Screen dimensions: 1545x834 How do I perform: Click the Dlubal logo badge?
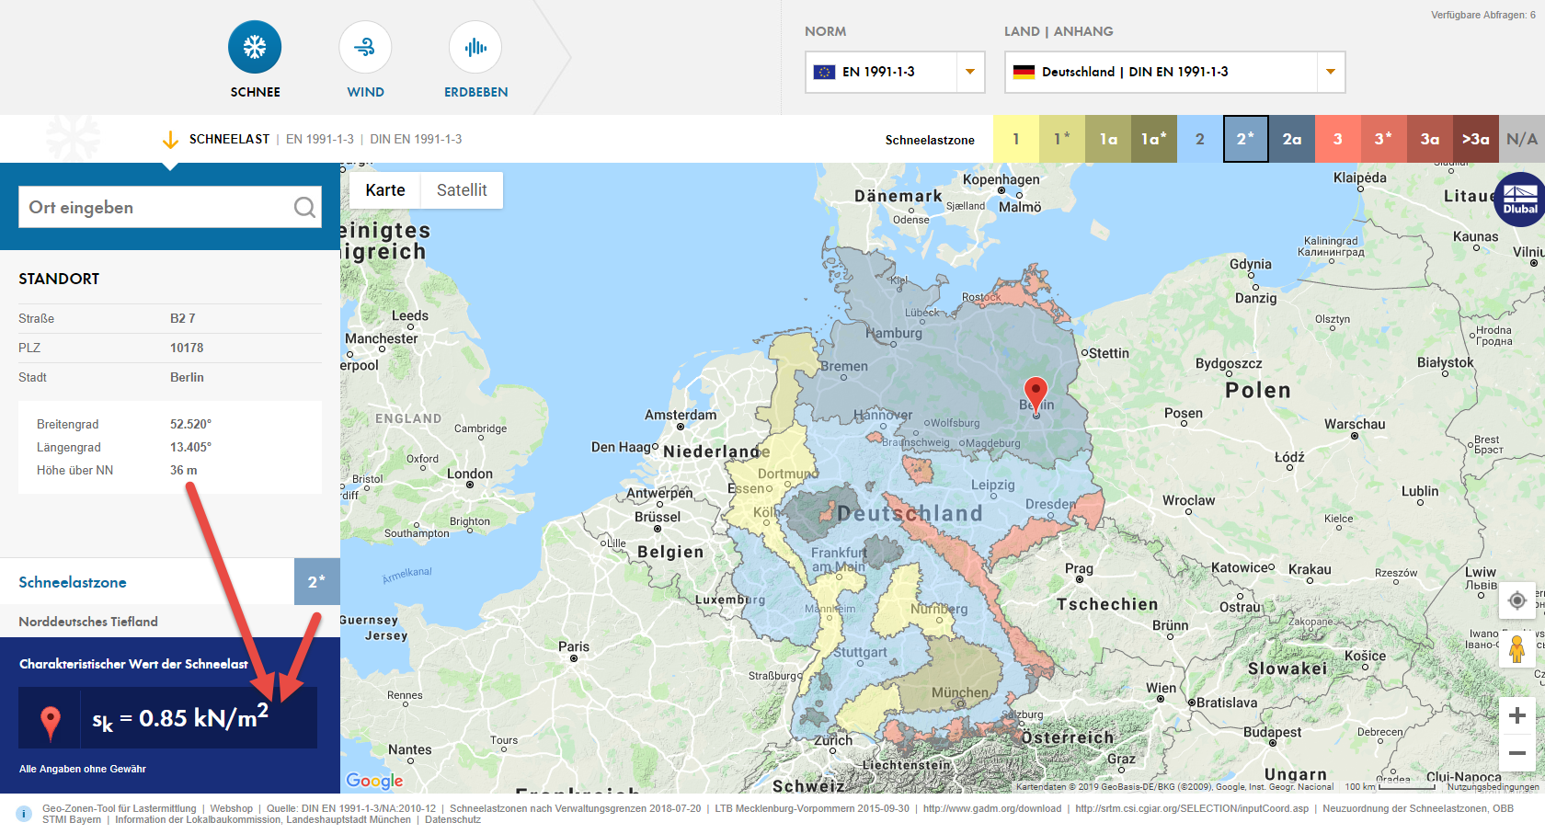(1519, 200)
